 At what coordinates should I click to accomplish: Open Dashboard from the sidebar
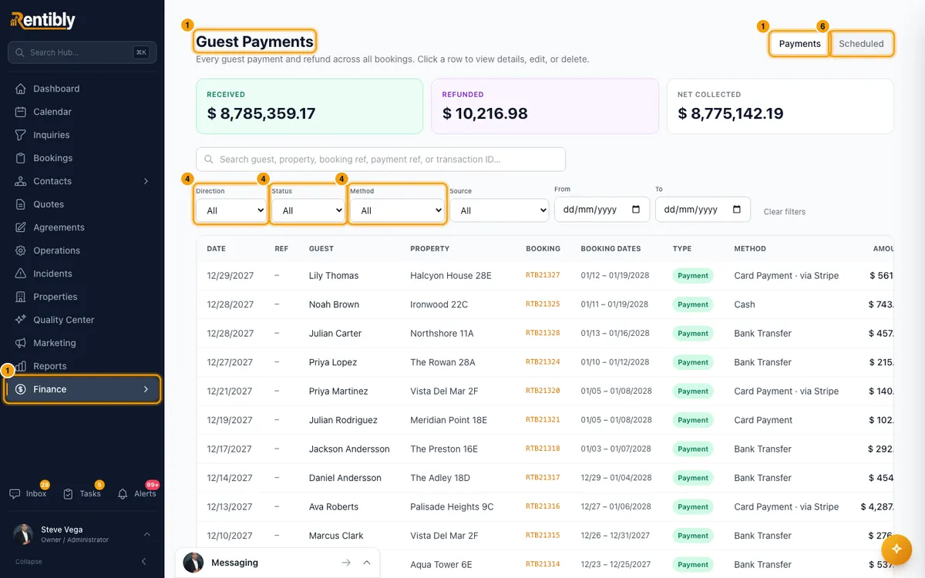82,89
